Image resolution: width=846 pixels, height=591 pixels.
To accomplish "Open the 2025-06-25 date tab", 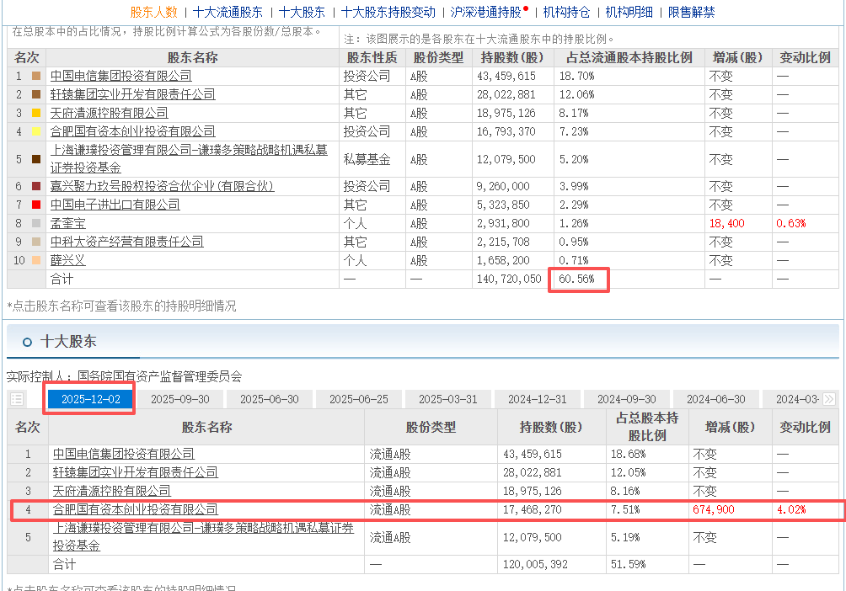I will pyautogui.click(x=358, y=399).
